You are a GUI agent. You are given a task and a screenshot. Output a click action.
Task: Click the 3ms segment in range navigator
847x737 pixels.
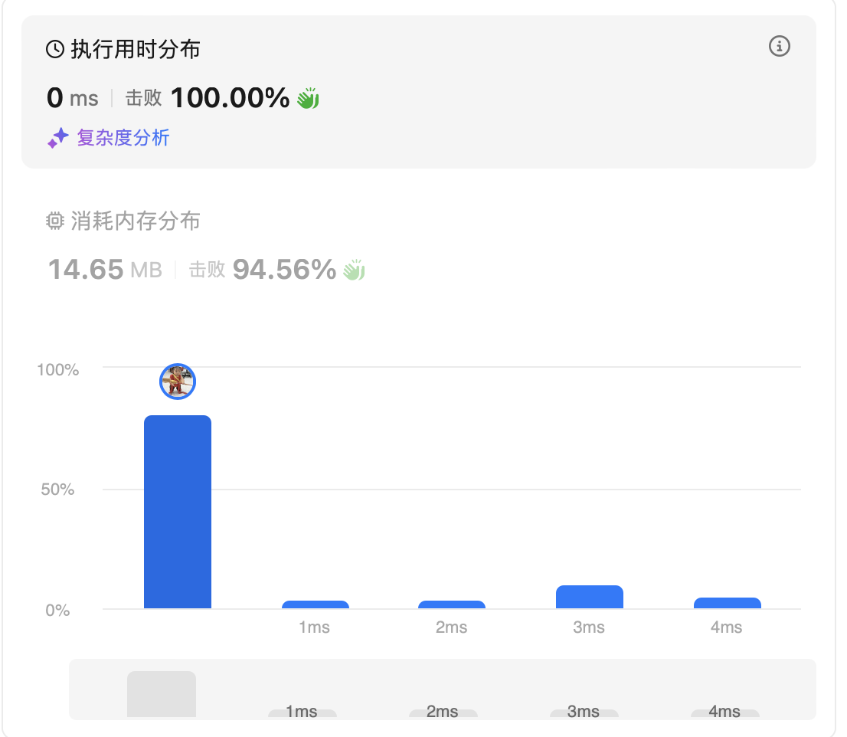pos(584,712)
